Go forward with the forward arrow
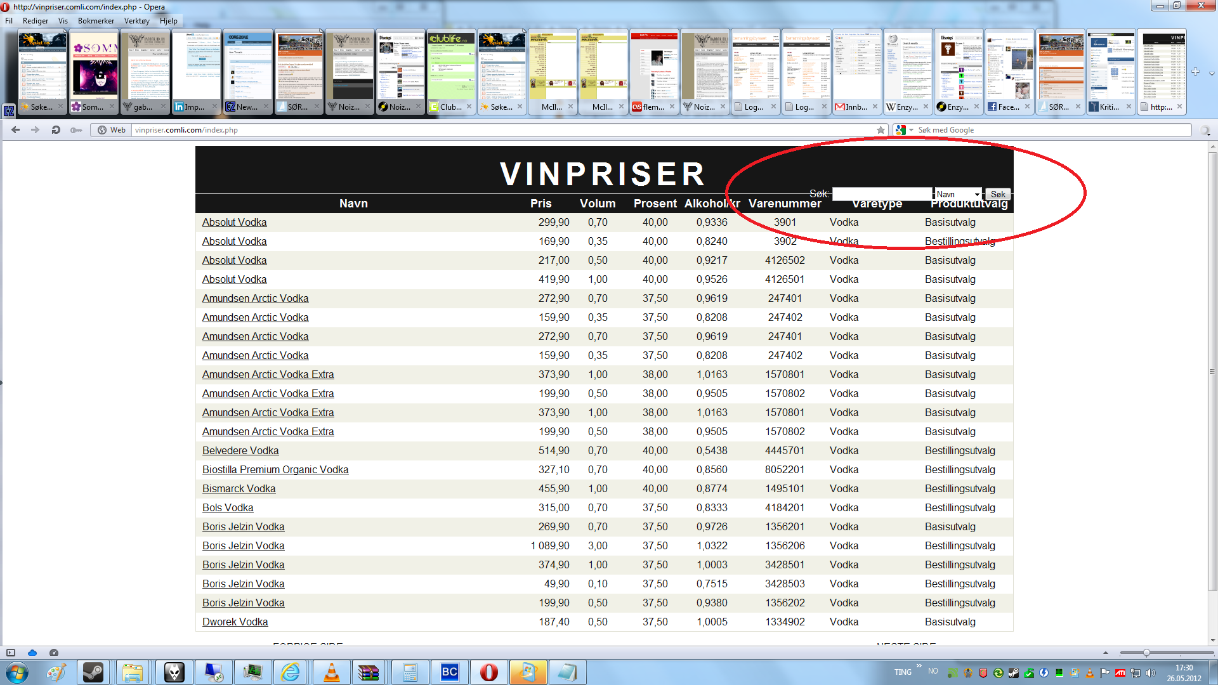 click(36, 130)
